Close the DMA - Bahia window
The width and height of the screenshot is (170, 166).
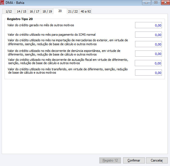[x=165, y=3]
